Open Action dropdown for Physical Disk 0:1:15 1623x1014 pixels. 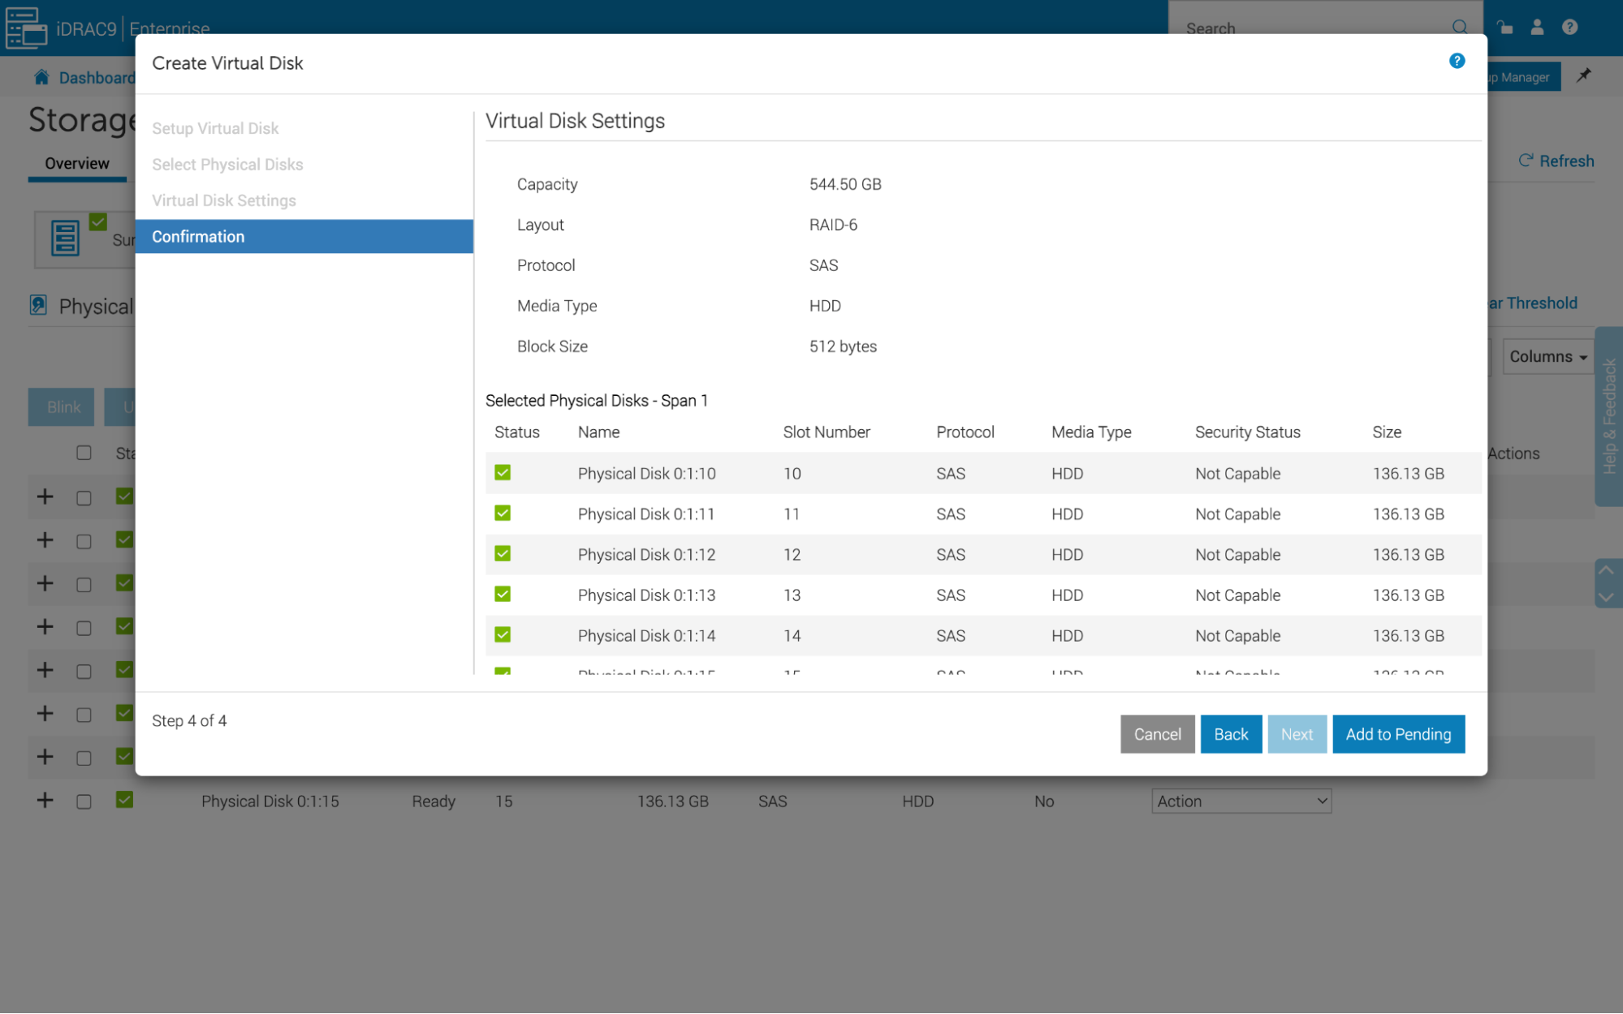click(x=1241, y=801)
